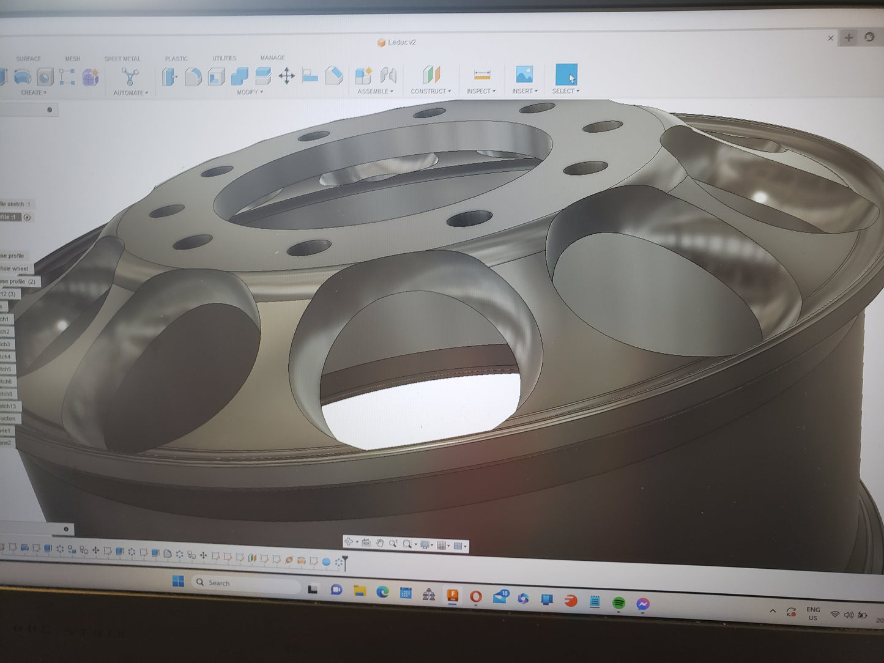Select the Create Form tool
884x663 pixels.
tap(91, 77)
